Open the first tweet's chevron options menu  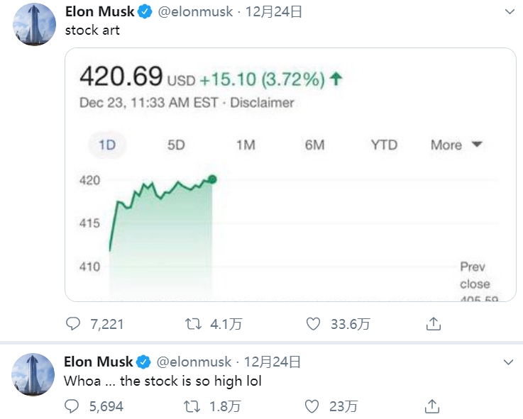point(510,12)
